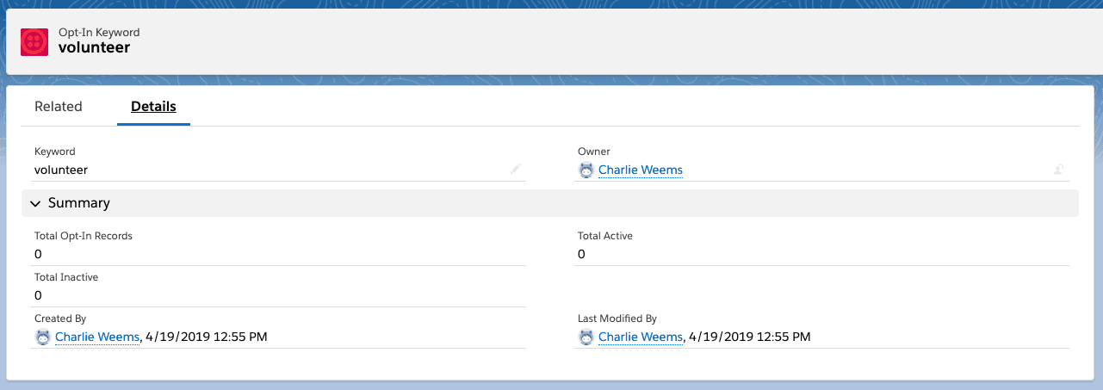The height and width of the screenshot is (390, 1103).
Task: Click the Created By user avatar
Action: pos(43,337)
